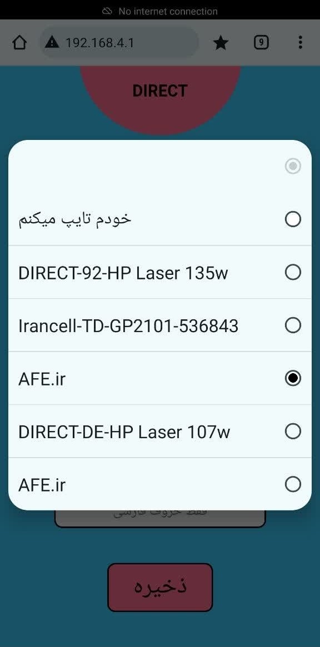
Task: Click the selected AFE.ir radio button
Action: coord(293,378)
